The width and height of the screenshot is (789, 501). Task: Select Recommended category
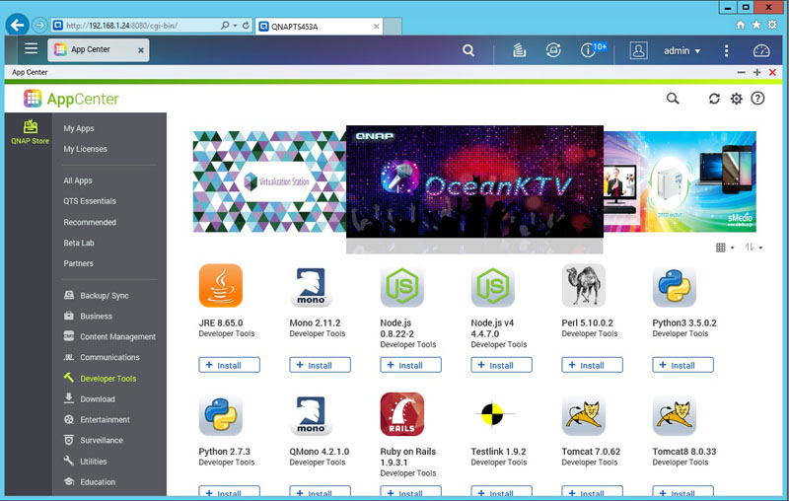click(90, 222)
